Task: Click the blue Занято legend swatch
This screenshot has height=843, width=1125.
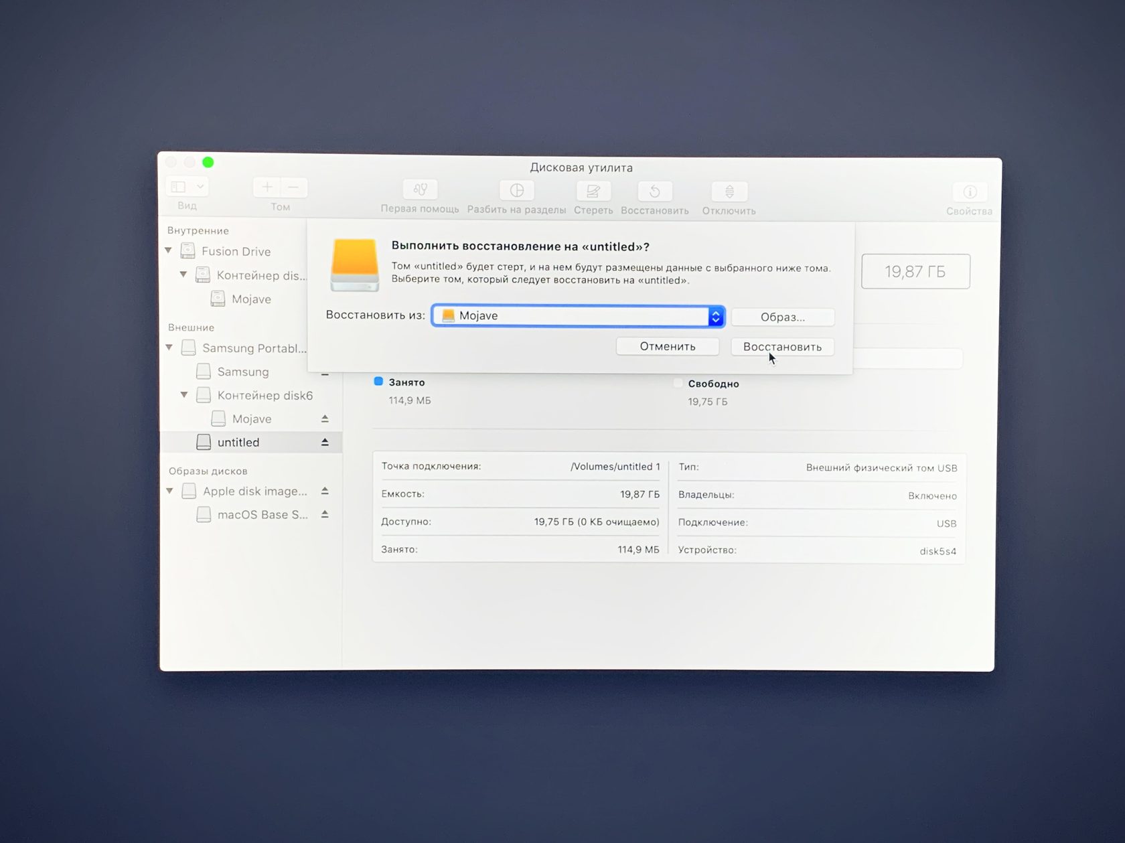Action: 378,381
